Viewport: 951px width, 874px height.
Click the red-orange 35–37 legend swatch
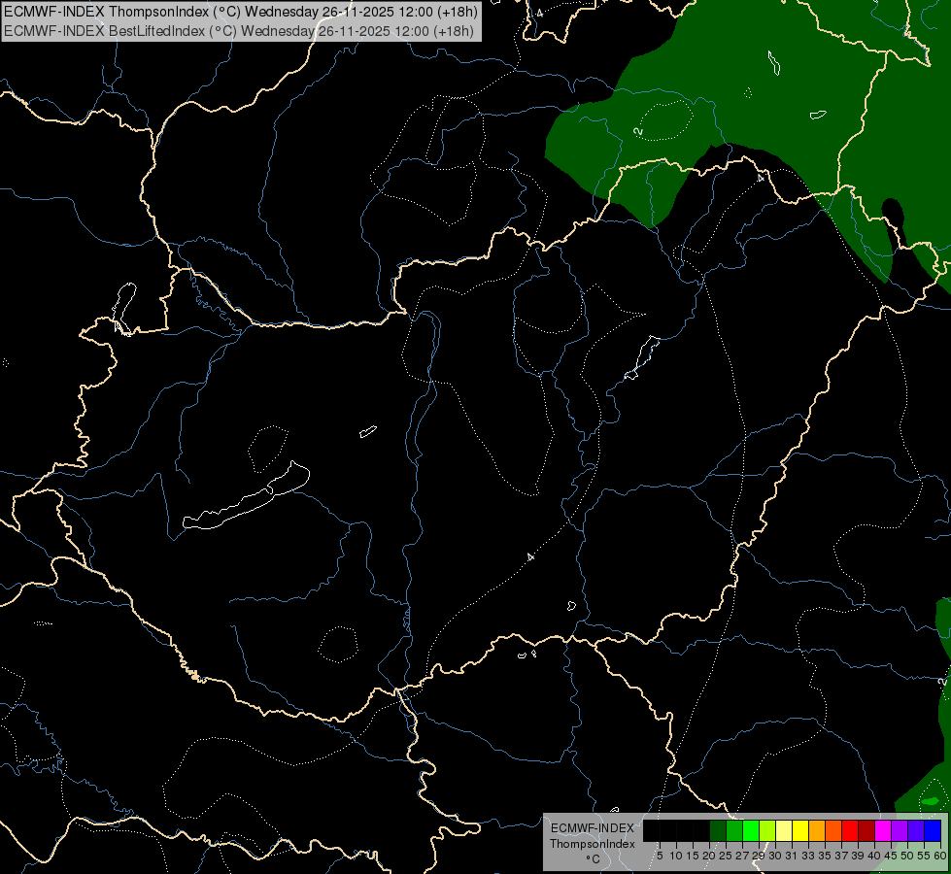(x=833, y=830)
